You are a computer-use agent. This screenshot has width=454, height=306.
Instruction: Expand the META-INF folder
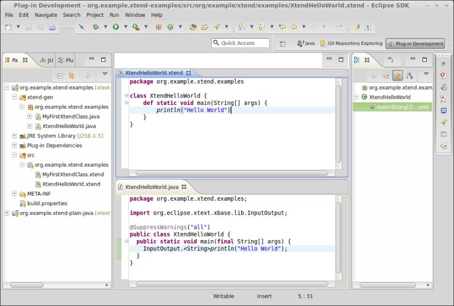(15, 194)
